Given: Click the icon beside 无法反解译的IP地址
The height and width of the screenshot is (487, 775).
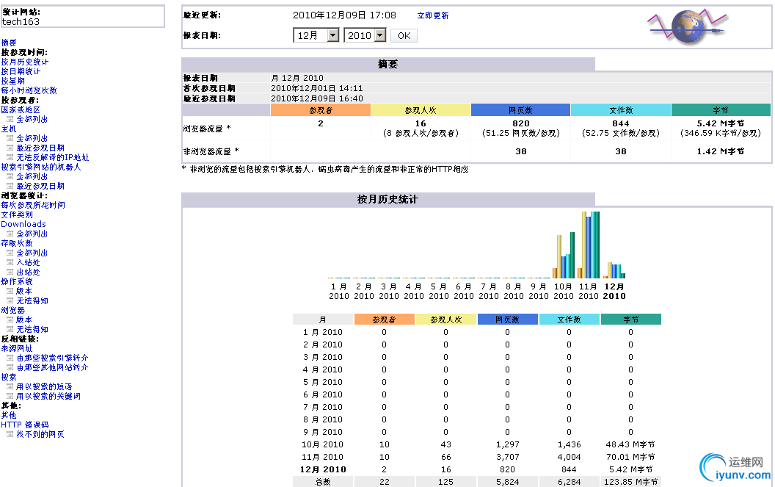Looking at the screenshot, I should (10, 157).
